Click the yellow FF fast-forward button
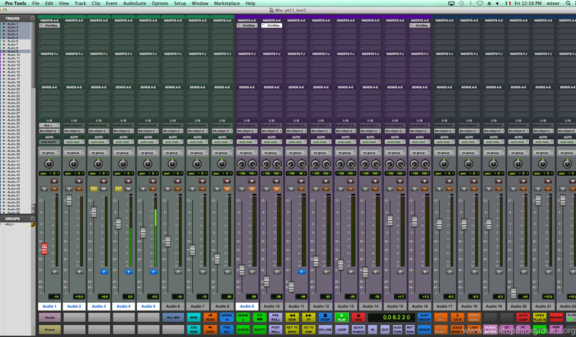576x337 pixels. pyautogui.click(x=308, y=318)
